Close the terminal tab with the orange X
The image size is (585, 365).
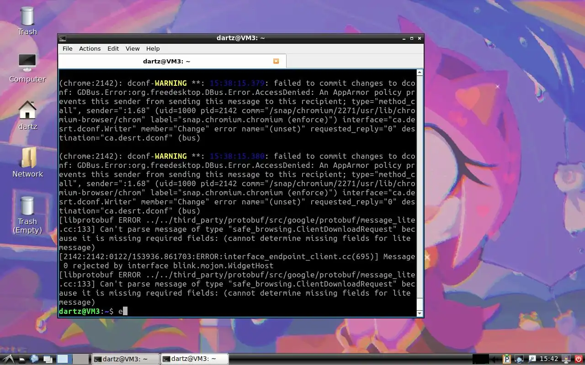pos(276,61)
